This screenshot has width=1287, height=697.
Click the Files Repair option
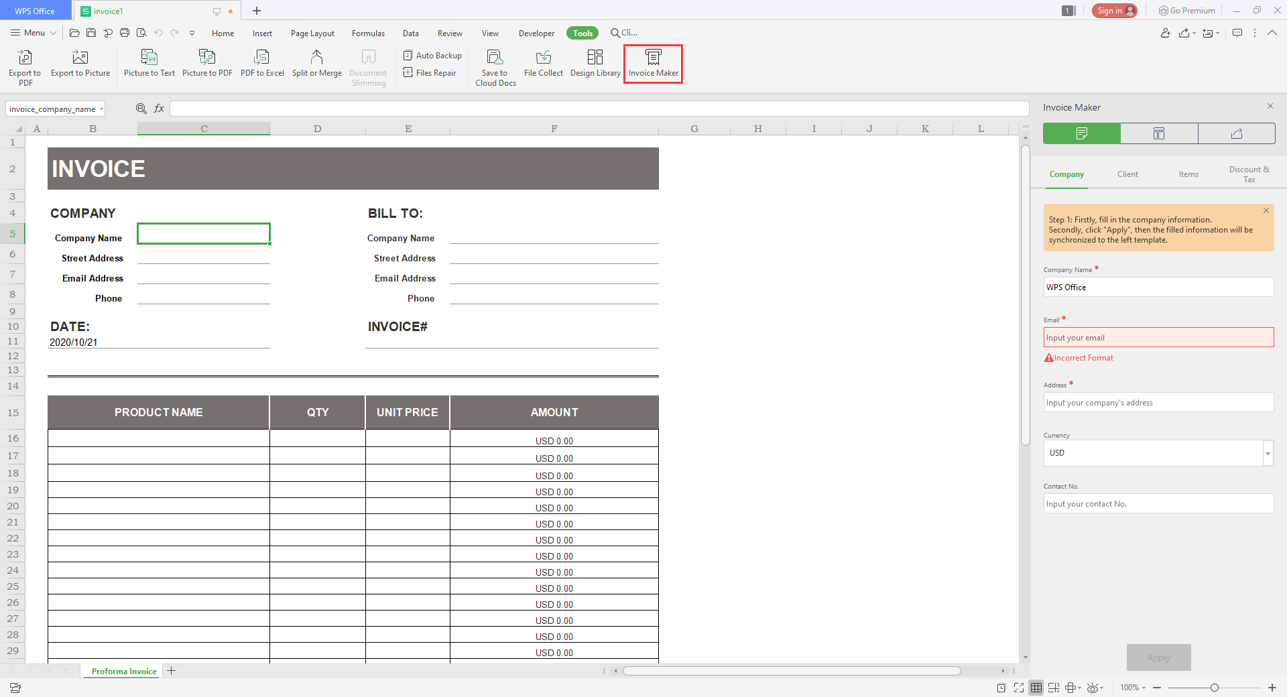click(430, 73)
